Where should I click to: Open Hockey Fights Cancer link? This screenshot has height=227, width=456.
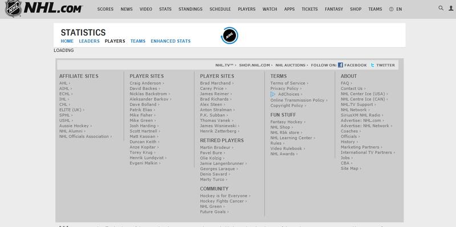point(222,201)
